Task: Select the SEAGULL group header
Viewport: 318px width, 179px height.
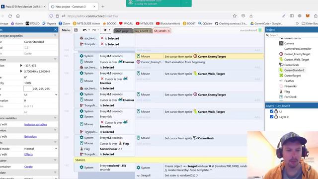Action: point(160,160)
